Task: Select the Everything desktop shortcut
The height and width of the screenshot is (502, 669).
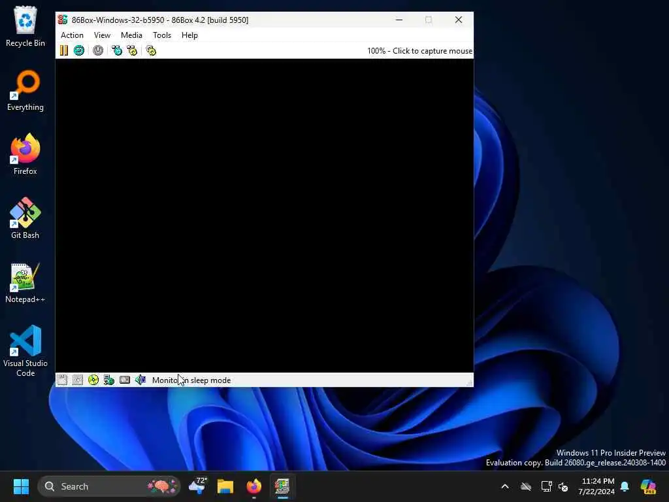Action: (25, 90)
